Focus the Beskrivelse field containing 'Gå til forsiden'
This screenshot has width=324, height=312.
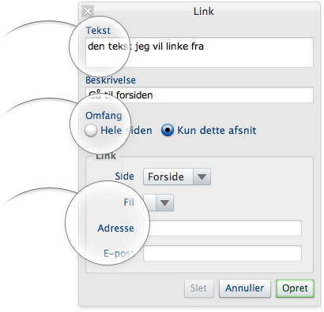click(x=199, y=95)
